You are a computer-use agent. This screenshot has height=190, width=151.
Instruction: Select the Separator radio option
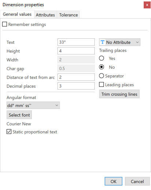click(x=101, y=76)
